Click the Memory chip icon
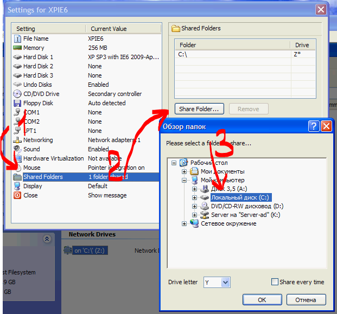This screenshot has width=337, height=314. point(17,48)
